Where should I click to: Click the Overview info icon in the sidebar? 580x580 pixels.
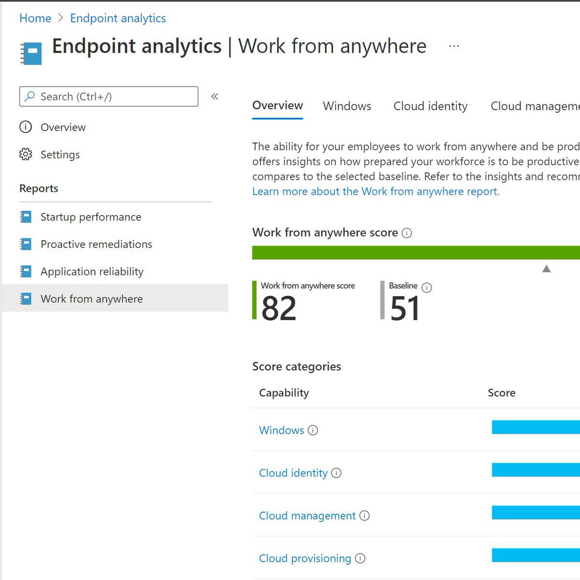[25, 127]
